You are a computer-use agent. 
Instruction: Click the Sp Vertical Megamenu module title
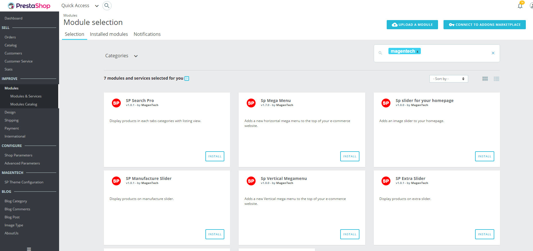click(284, 179)
